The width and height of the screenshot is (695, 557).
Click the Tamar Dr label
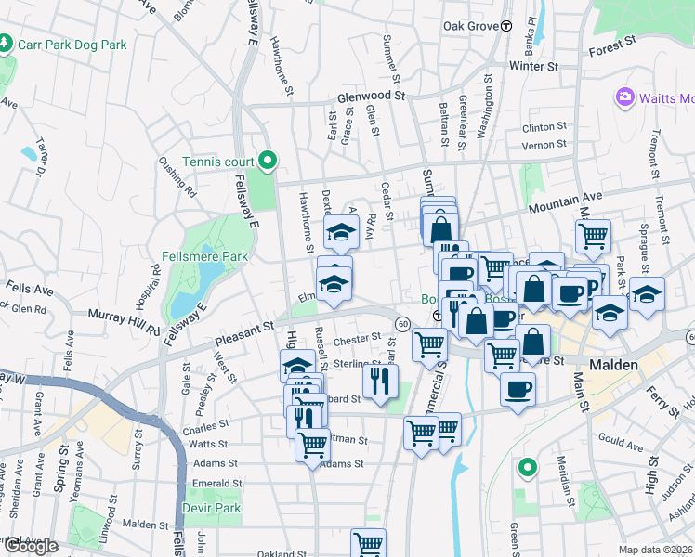click(x=42, y=157)
